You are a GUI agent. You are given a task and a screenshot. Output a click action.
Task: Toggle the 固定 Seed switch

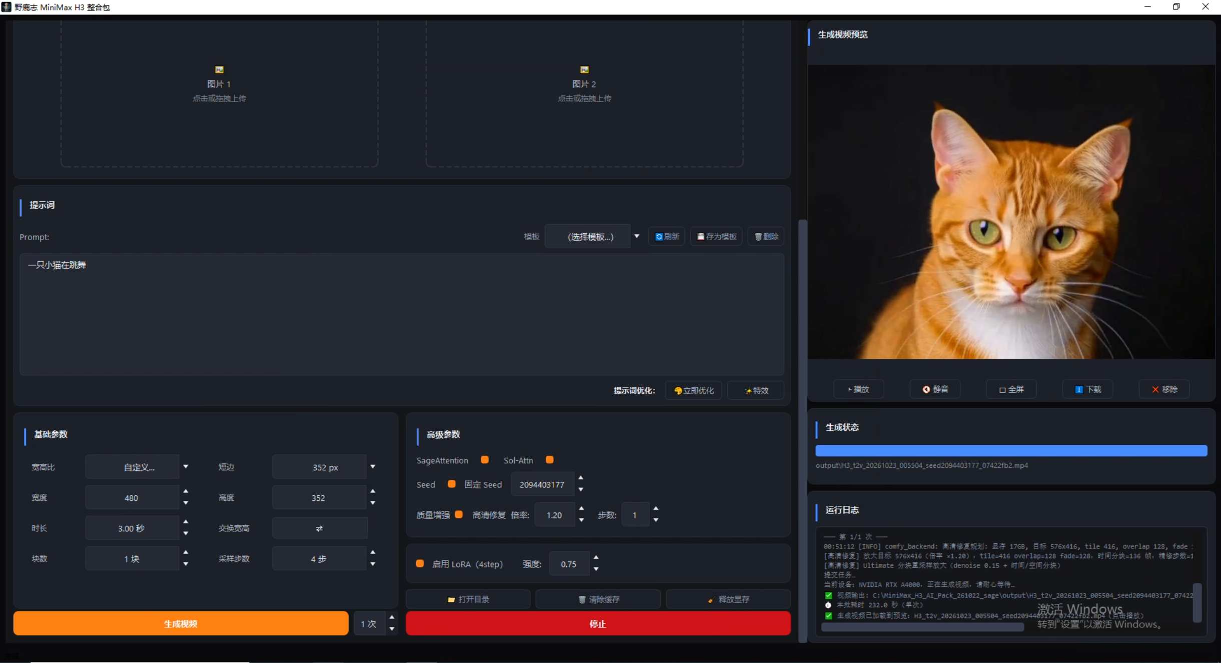point(451,484)
